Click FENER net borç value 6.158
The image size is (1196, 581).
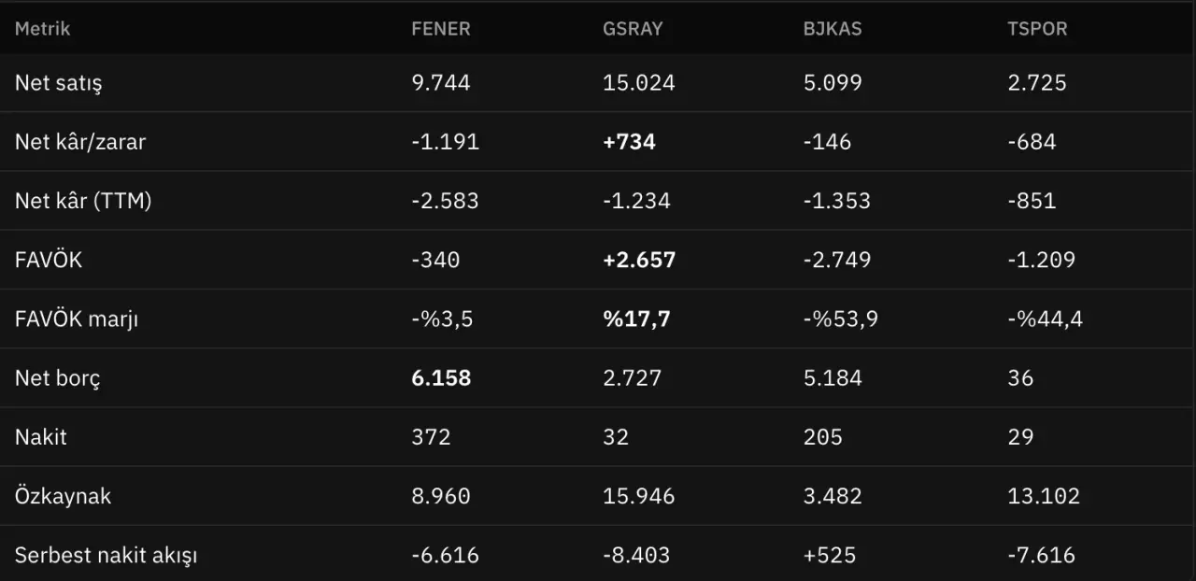tap(441, 377)
